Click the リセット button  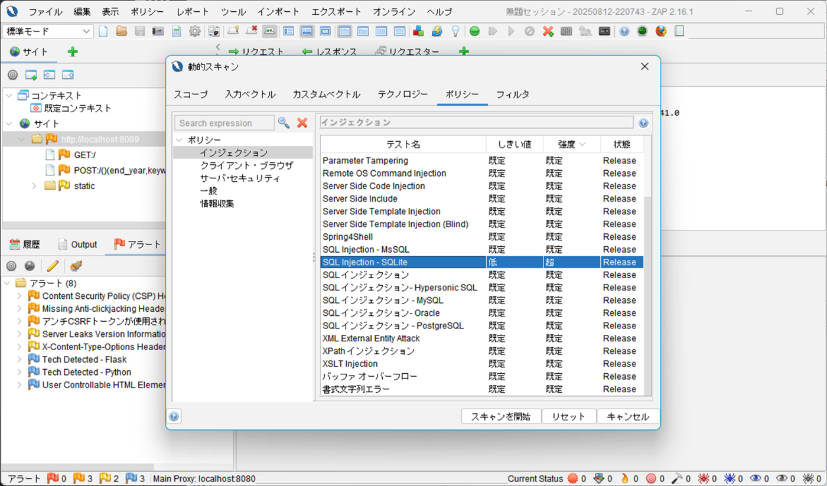[568, 416]
